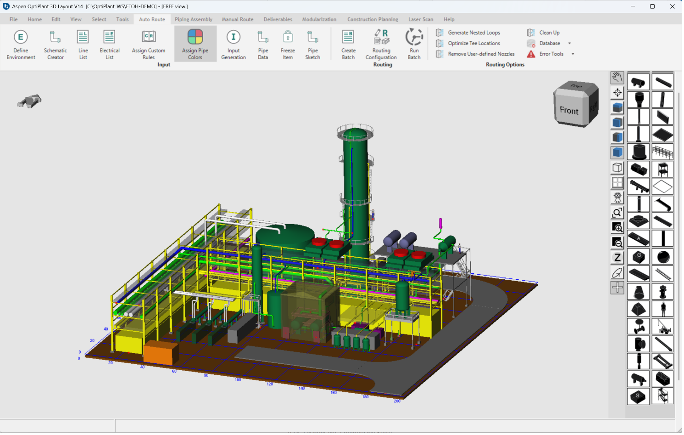Click the eye look-at tool
Screen dimensions: 684x435
point(617,198)
